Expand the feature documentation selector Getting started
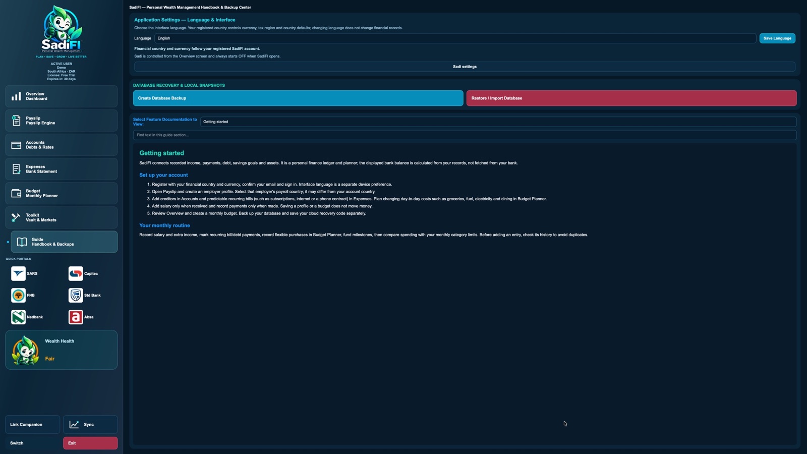This screenshot has height=454, width=807. pyautogui.click(x=498, y=122)
